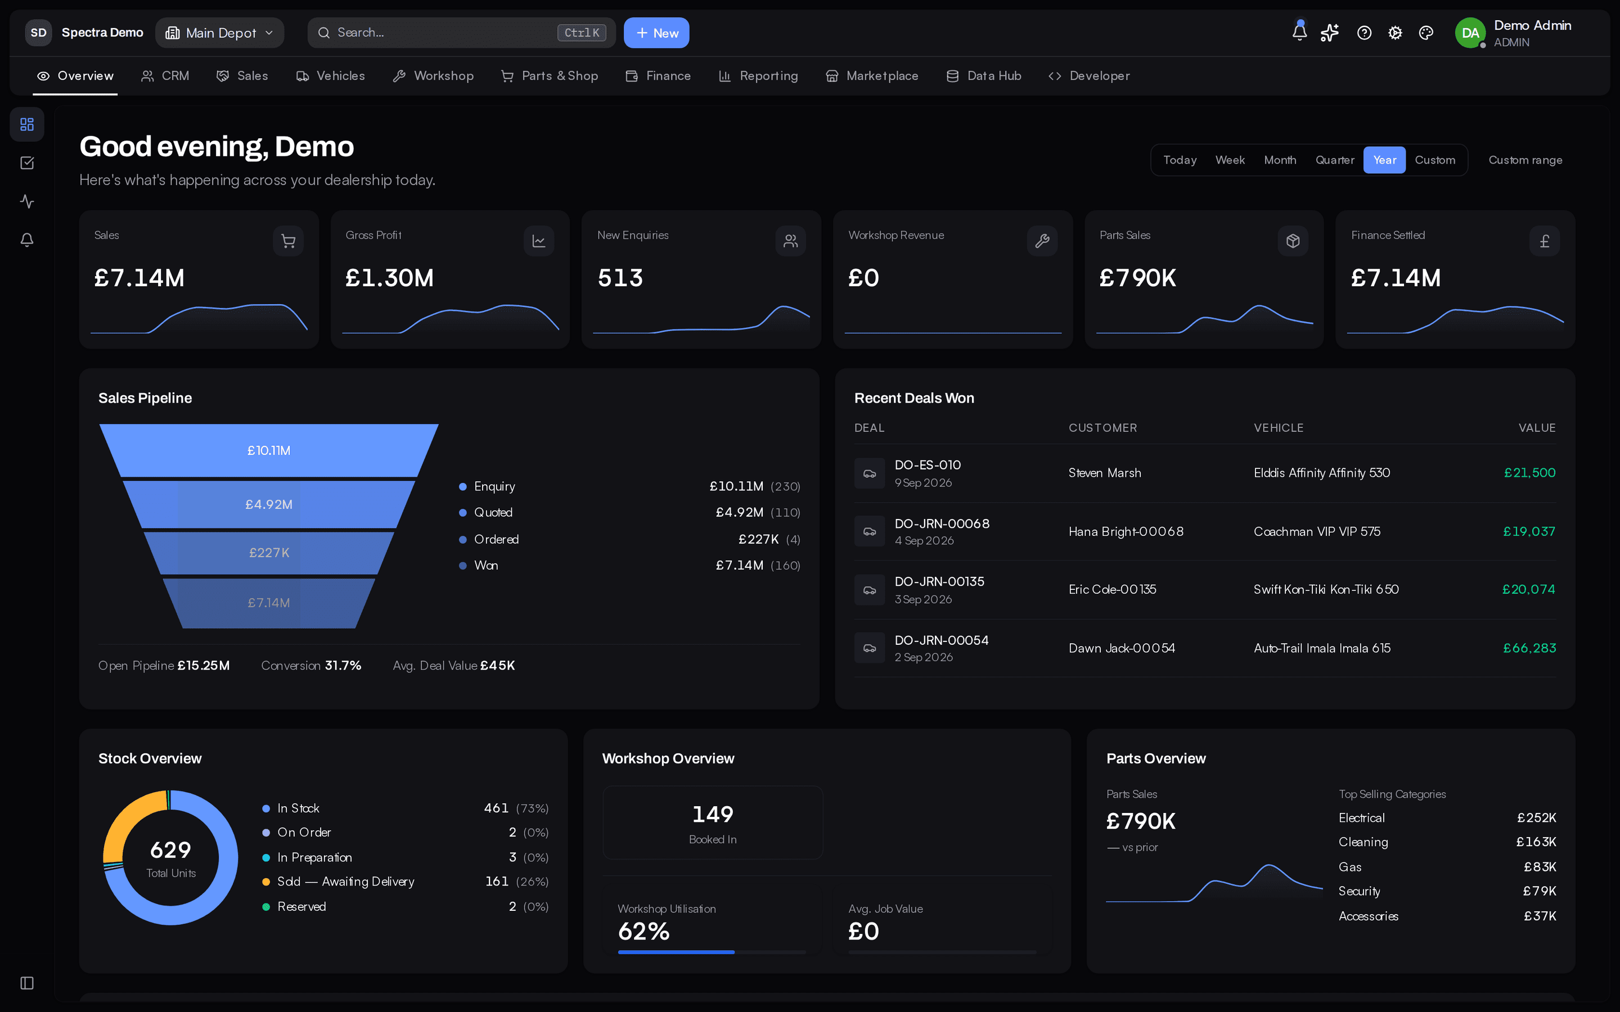
Task: Open the activity pulse icon in sidebar
Action: click(x=27, y=201)
